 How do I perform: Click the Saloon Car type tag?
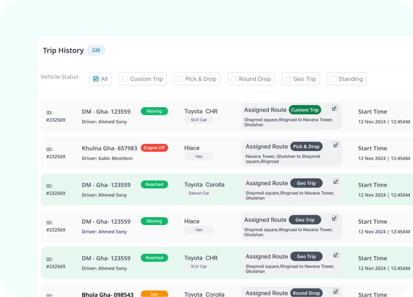pyautogui.click(x=199, y=193)
